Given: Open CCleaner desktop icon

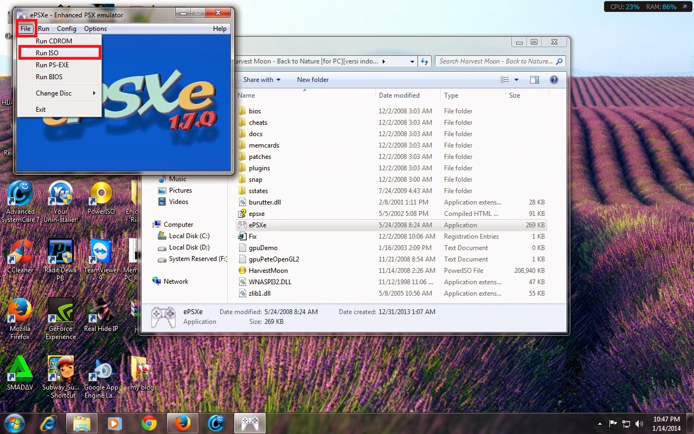Looking at the screenshot, I should point(20,256).
